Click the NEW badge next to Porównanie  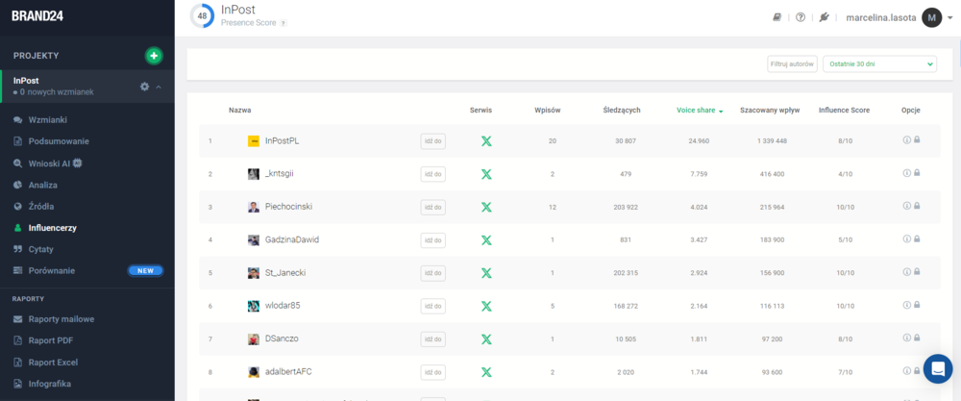pos(145,270)
